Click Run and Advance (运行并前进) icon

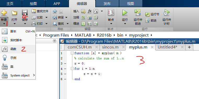pos(138,12)
